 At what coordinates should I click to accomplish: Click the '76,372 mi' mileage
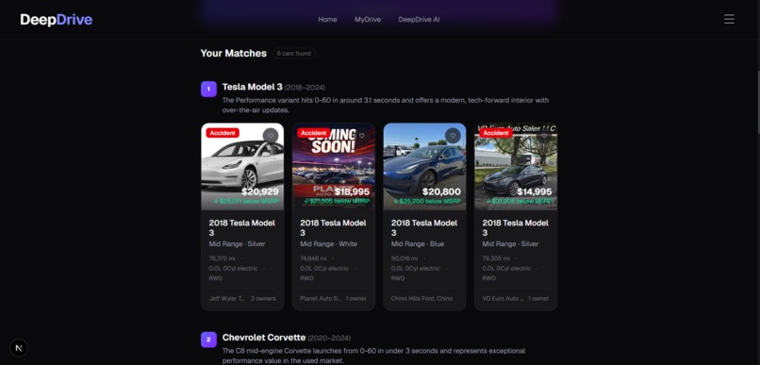click(x=222, y=258)
